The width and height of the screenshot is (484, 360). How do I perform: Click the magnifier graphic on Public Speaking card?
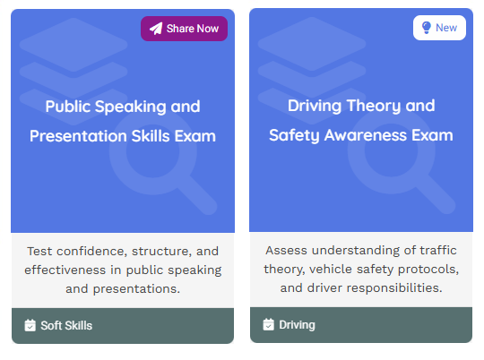(x=163, y=168)
